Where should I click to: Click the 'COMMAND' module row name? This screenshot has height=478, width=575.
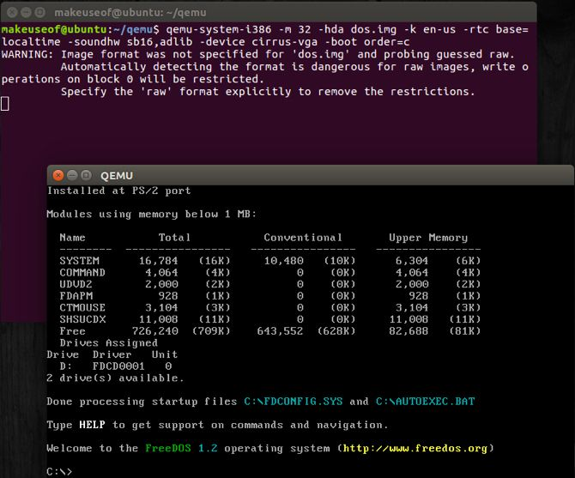click(82, 272)
